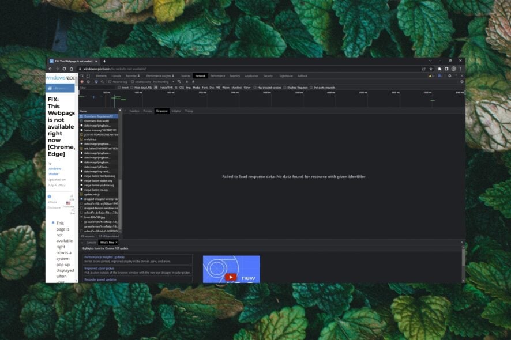Open the network search magnifier

click(102, 82)
